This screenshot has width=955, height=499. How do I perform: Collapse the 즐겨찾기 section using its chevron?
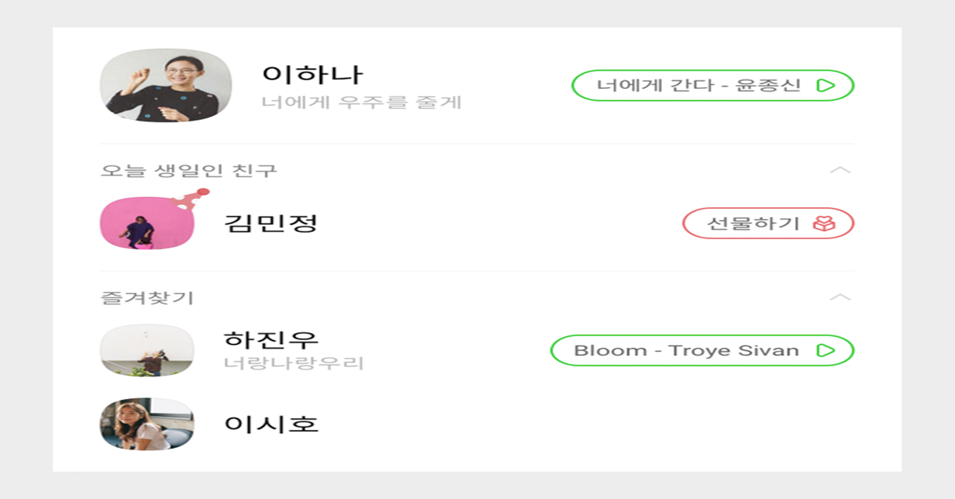click(840, 297)
